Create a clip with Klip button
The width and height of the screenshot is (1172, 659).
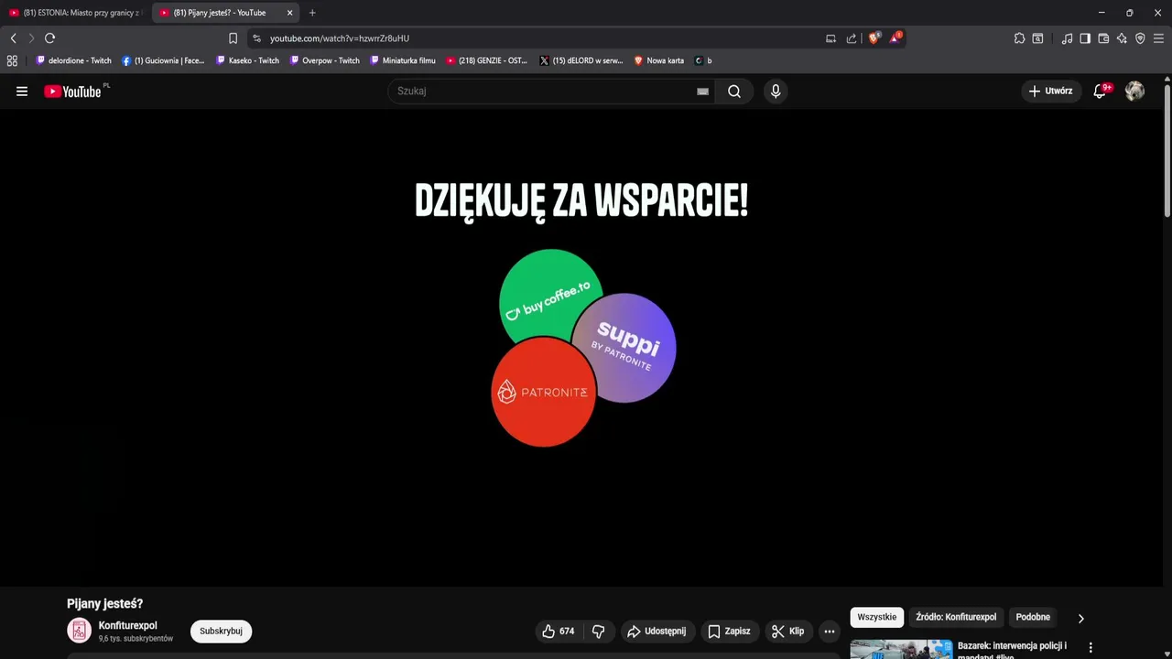click(788, 632)
